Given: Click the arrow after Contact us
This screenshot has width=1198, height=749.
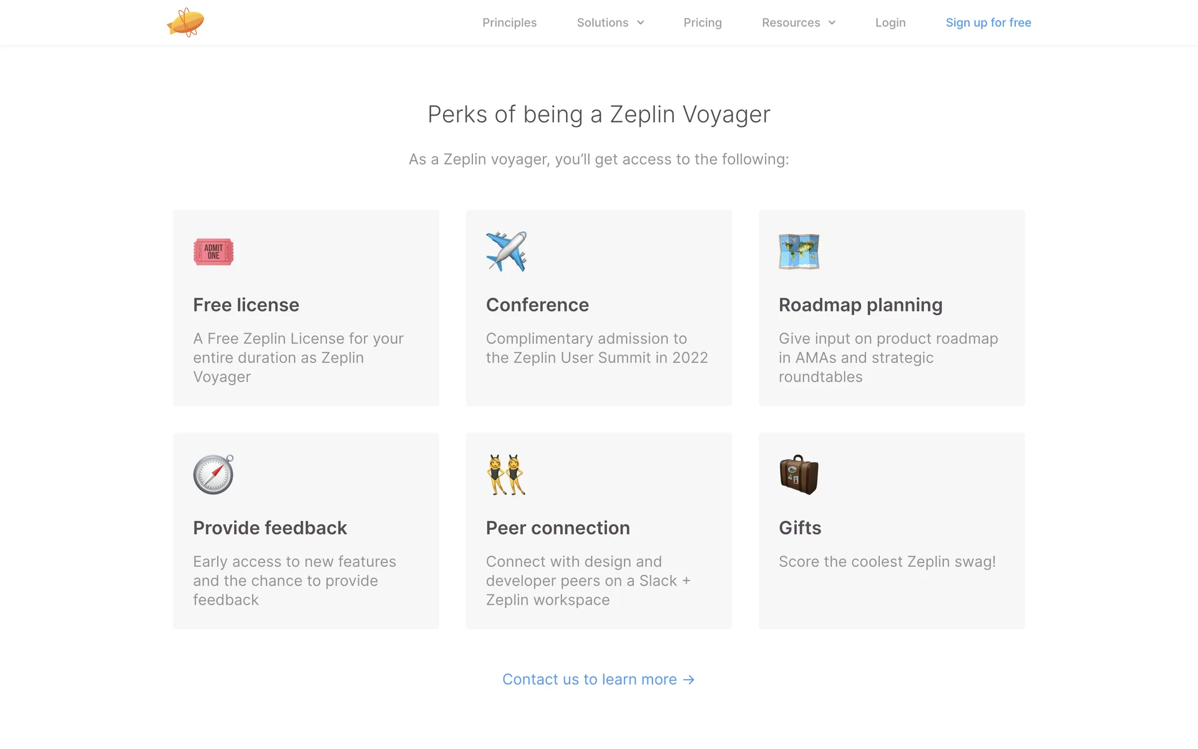Looking at the screenshot, I should pos(689,680).
